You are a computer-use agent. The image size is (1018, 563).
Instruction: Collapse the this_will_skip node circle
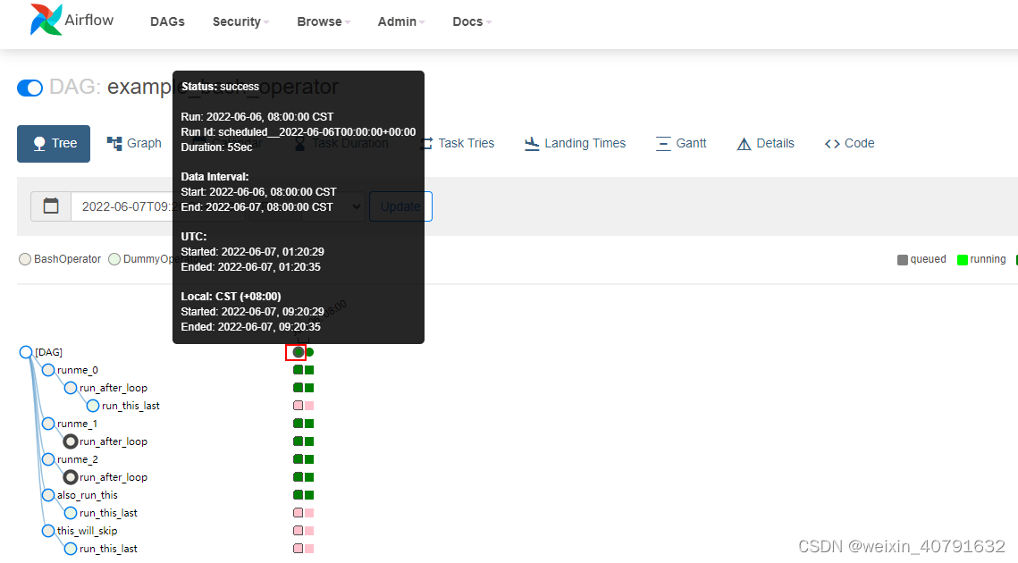[48, 531]
